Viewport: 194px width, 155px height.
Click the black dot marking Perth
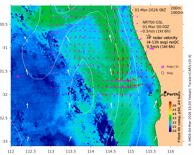tap(165, 92)
